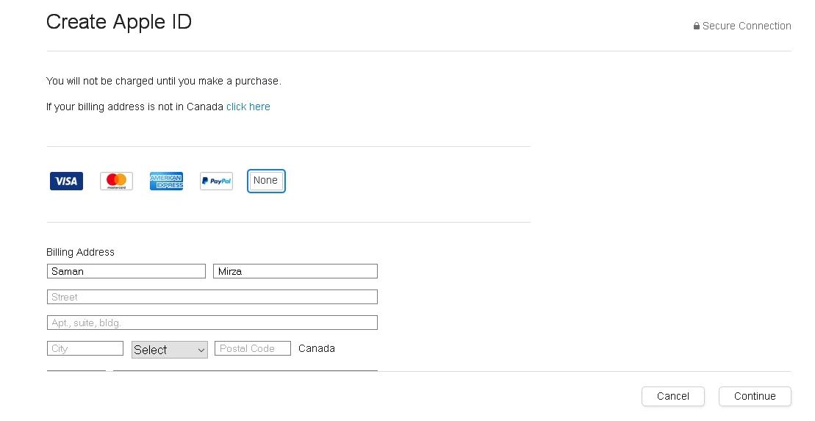815x421 pixels.
Task: Click the Create Apple ID title
Action: click(119, 22)
